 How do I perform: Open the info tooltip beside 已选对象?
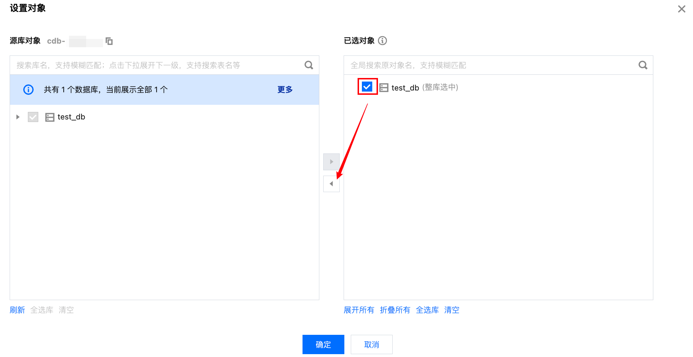pos(382,41)
